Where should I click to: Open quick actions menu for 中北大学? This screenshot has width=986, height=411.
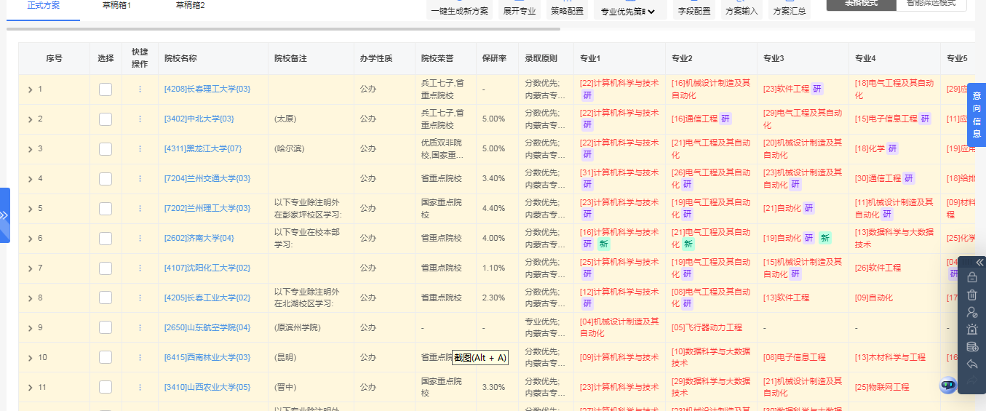[140, 119]
